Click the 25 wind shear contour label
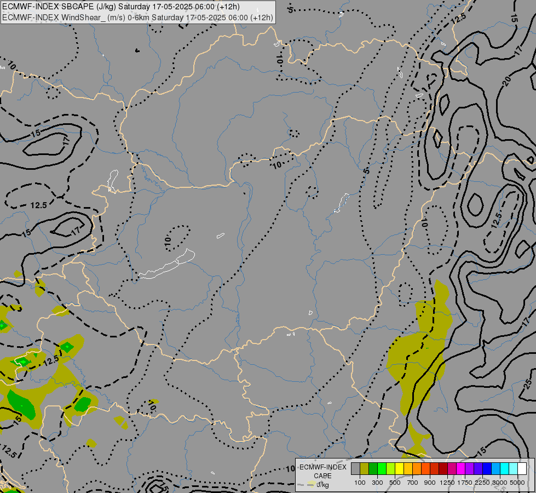536x493 pixels. point(527,384)
